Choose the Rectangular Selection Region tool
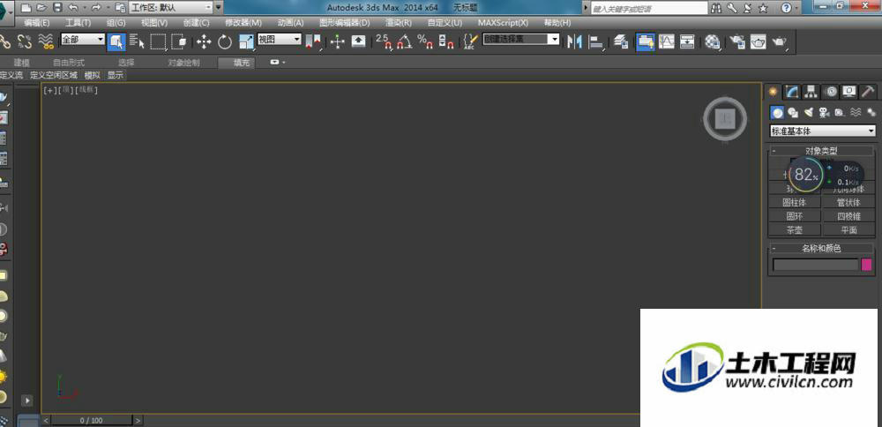 pyautogui.click(x=158, y=41)
